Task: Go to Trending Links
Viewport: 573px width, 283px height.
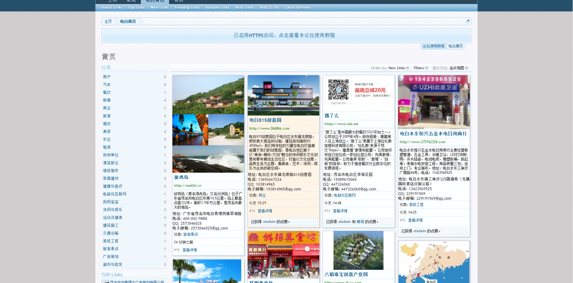Action: tap(187, 8)
